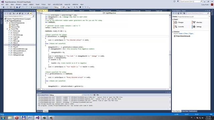Open the ARCHITECTURE menu

pyautogui.click(x=58, y=4)
